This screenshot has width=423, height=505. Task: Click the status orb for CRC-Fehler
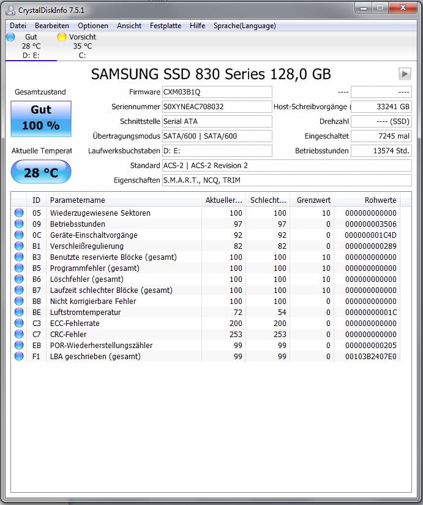click(19, 334)
